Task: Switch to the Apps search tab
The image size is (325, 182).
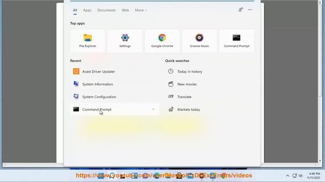Action: [87, 10]
